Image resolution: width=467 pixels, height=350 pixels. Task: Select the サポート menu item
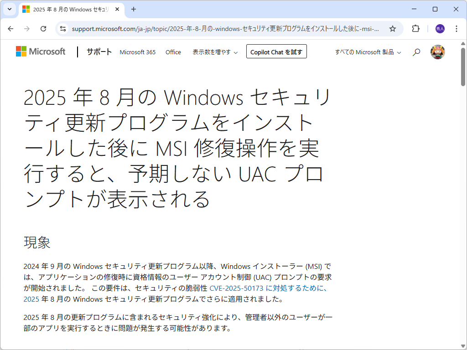pyautogui.click(x=99, y=52)
